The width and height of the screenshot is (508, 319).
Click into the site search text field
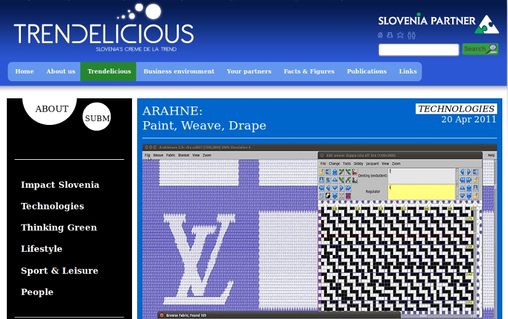(419, 50)
